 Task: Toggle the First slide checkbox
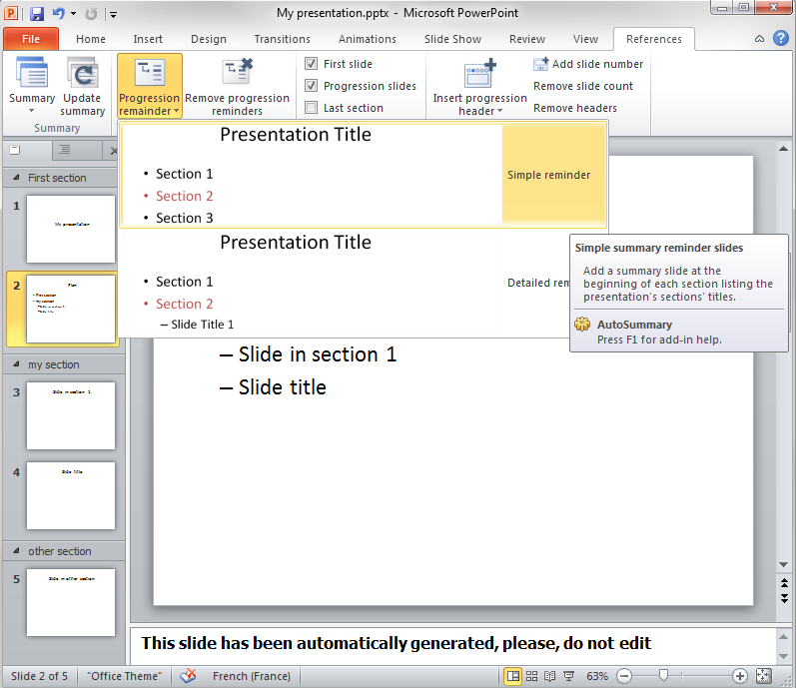click(x=312, y=64)
